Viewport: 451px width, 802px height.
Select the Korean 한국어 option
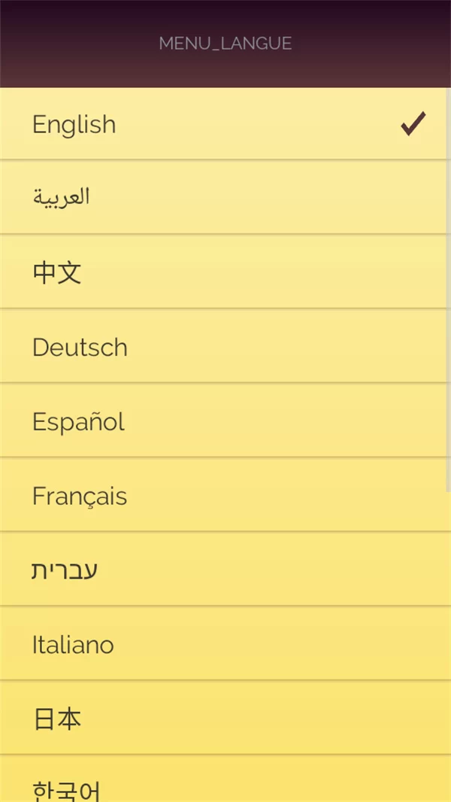66,788
